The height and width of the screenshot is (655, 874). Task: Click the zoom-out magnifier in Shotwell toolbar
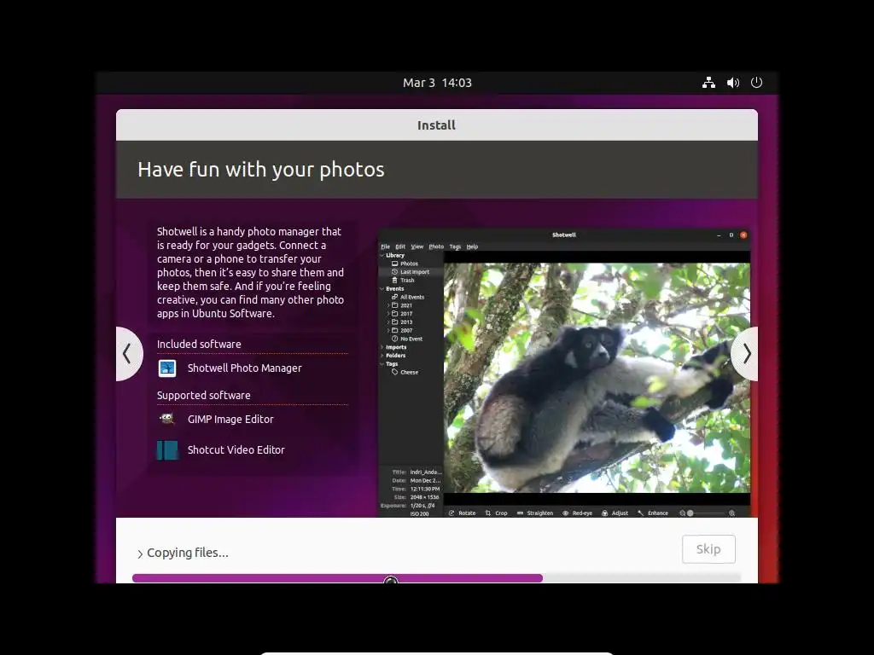[x=682, y=513]
